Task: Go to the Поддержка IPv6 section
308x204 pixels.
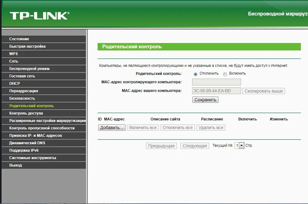Action: click(x=44, y=150)
